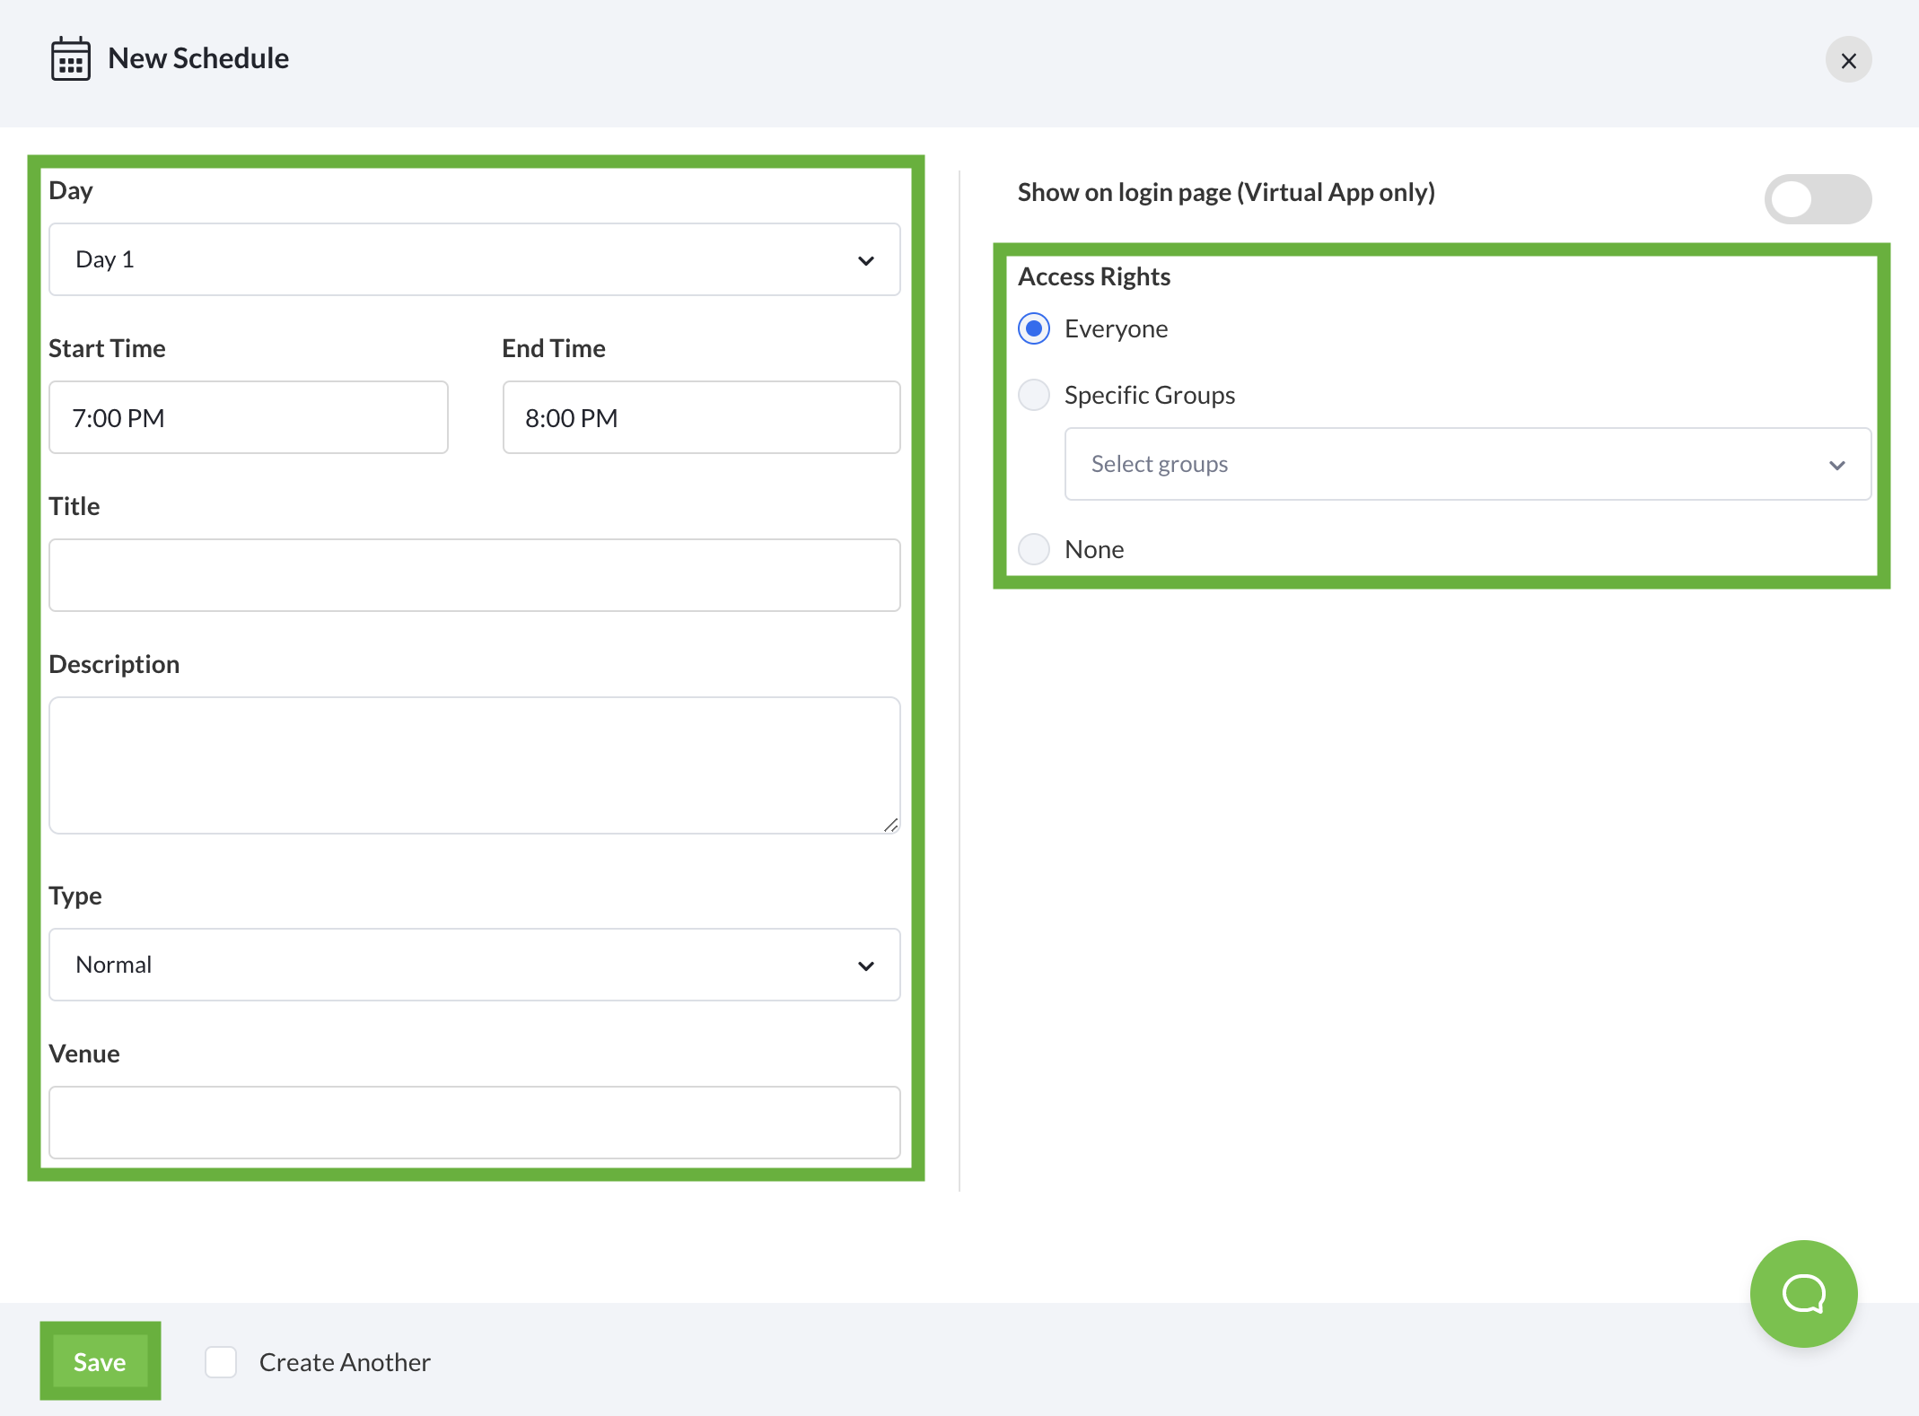Focus the Title text input

474,575
